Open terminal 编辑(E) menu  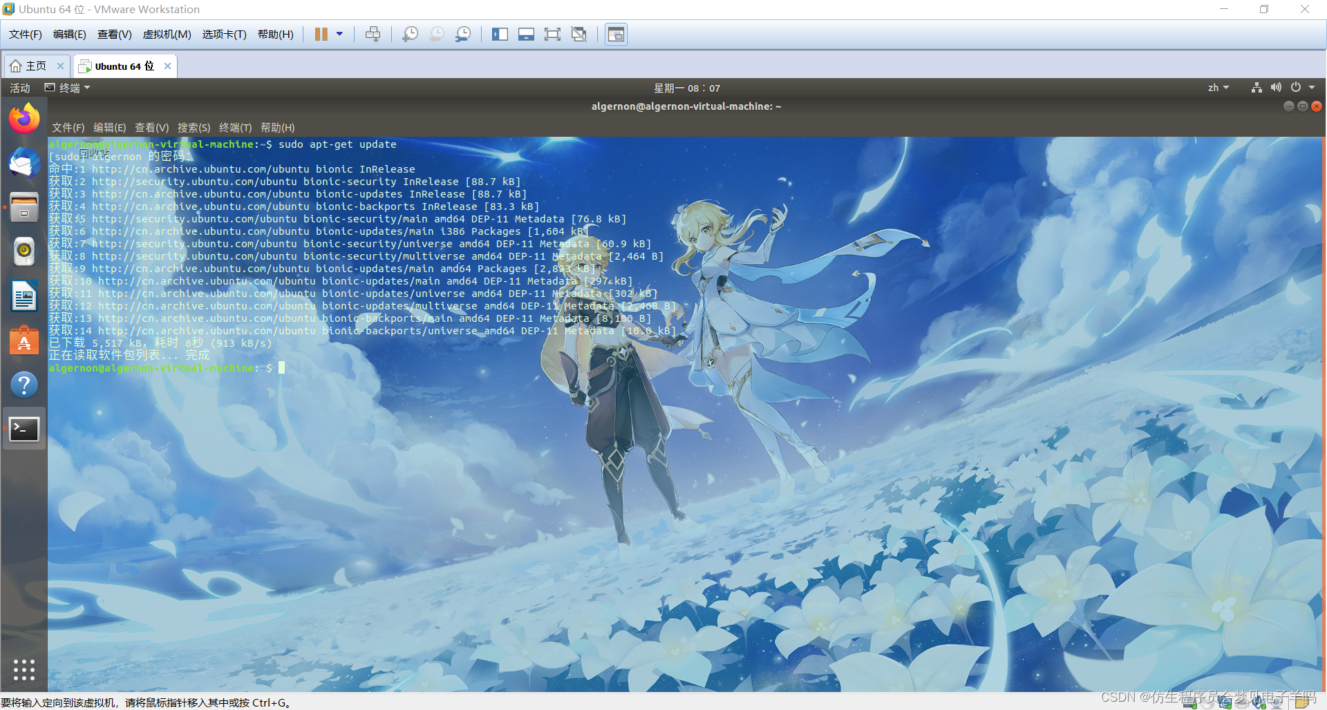coord(110,128)
